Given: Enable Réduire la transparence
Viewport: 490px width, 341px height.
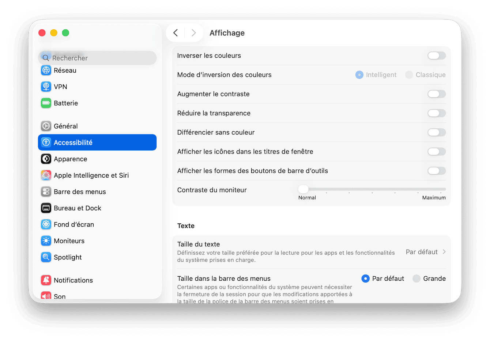Looking at the screenshot, I should 436,113.
